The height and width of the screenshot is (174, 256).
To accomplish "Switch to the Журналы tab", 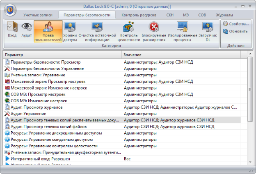I will pyautogui.click(x=235, y=15).
